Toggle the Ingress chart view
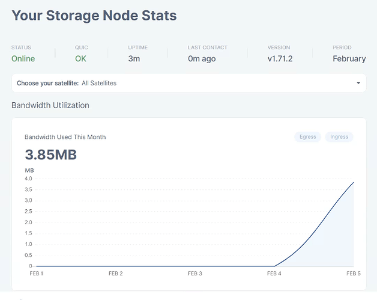The width and height of the screenshot is (377, 300). (x=339, y=137)
